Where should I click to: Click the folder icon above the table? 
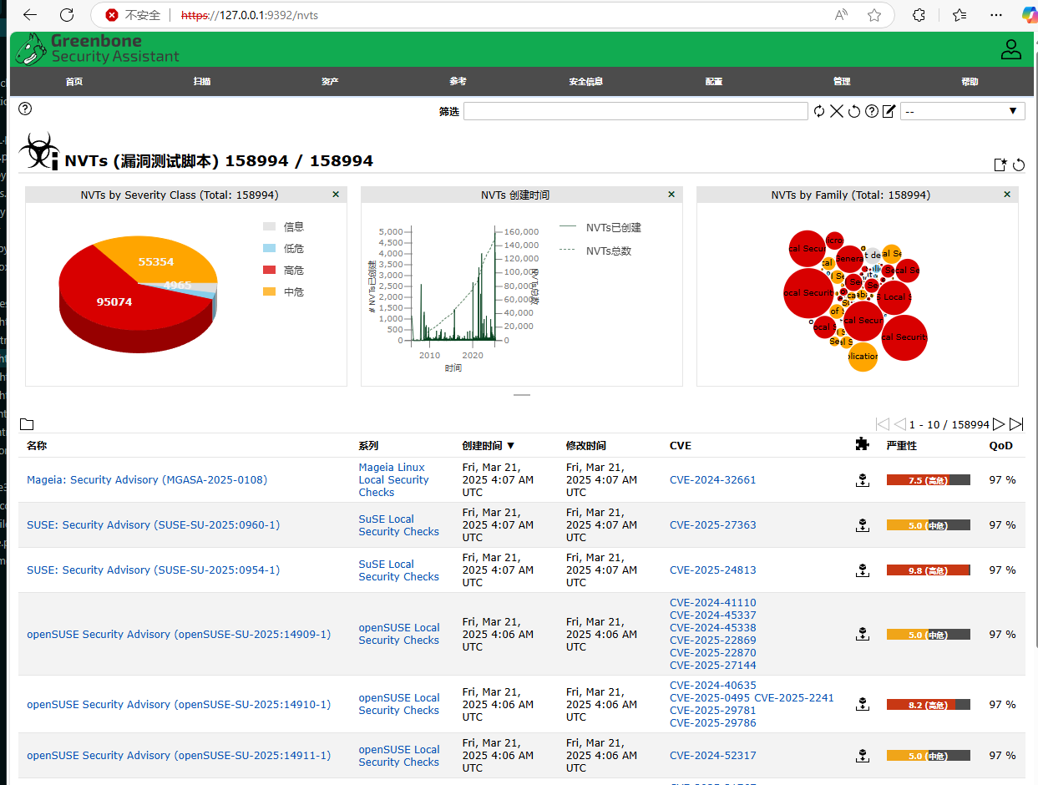(x=26, y=424)
